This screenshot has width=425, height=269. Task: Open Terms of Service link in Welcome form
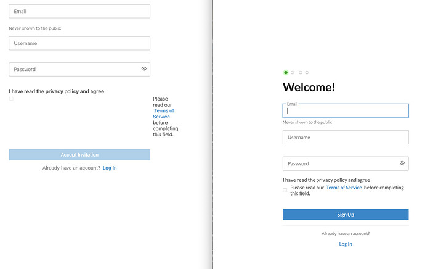click(344, 188)
